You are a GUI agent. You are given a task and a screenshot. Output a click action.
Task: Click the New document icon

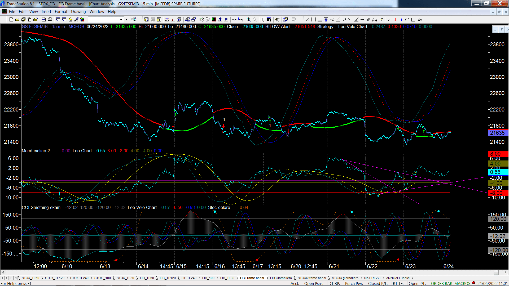11,20
